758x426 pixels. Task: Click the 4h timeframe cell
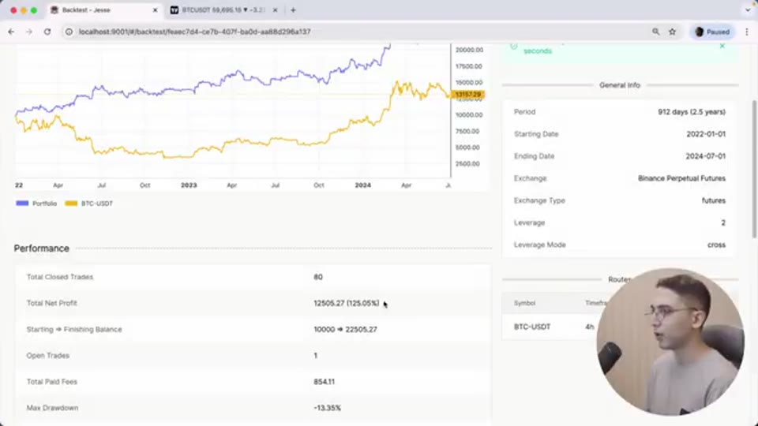coord(590,327)
